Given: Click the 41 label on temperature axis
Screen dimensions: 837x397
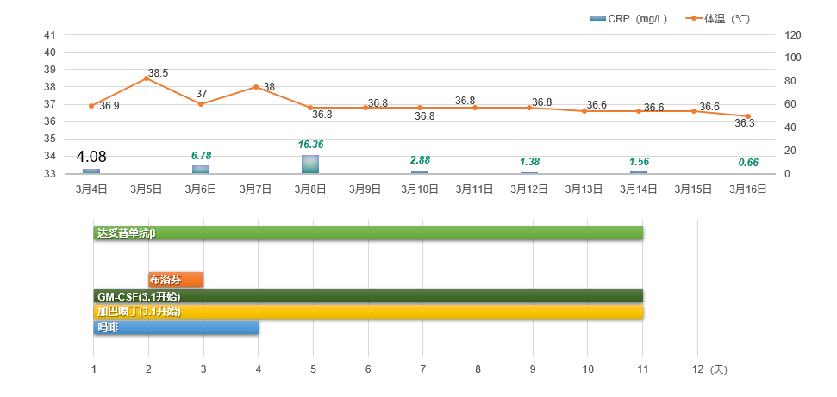Looking at the screenshot, I should coord(50,35).
